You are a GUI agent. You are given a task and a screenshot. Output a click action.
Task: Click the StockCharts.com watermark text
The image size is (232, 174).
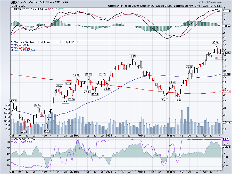pyautogui.click(x=211, y=2)
